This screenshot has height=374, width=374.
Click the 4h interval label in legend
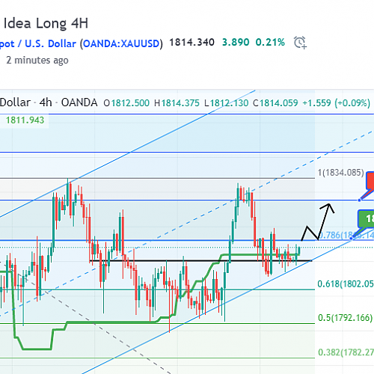coord(46,102)
